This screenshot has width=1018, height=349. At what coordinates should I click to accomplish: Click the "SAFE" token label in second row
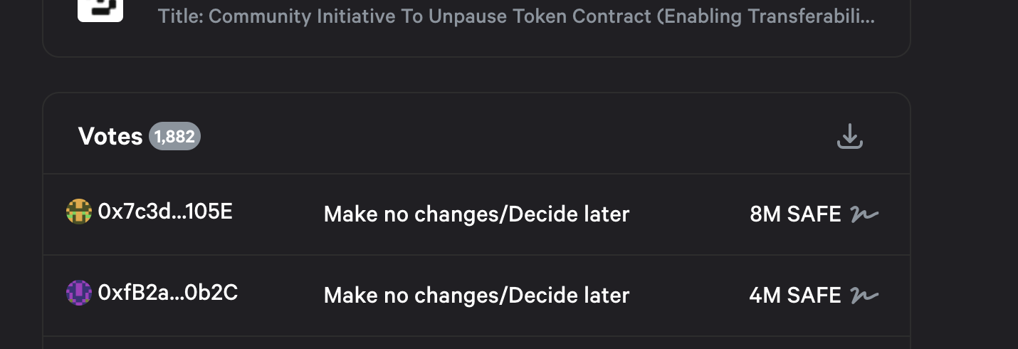tap(814, 295)
